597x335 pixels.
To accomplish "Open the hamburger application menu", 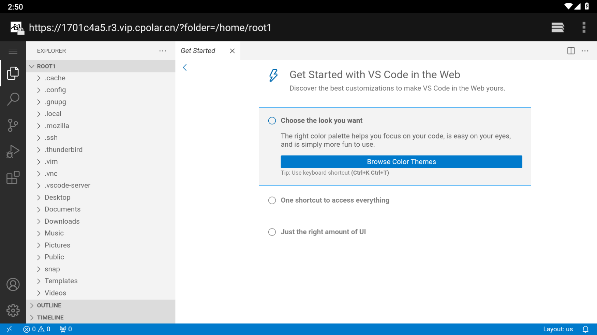I will [13, 51].
